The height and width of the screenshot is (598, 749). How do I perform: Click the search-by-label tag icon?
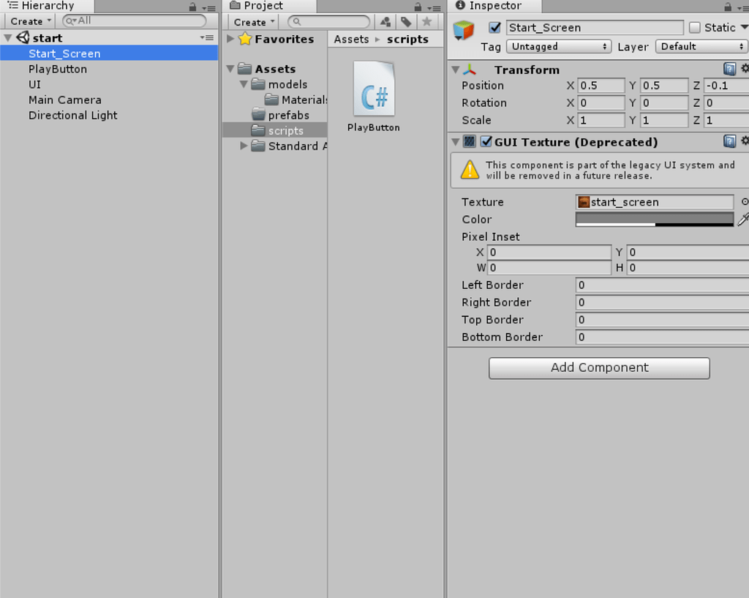(406, 22)
